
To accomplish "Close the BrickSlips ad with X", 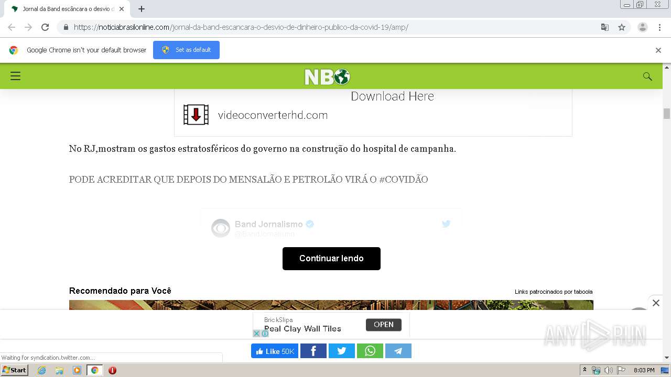I will click(257, 334).
